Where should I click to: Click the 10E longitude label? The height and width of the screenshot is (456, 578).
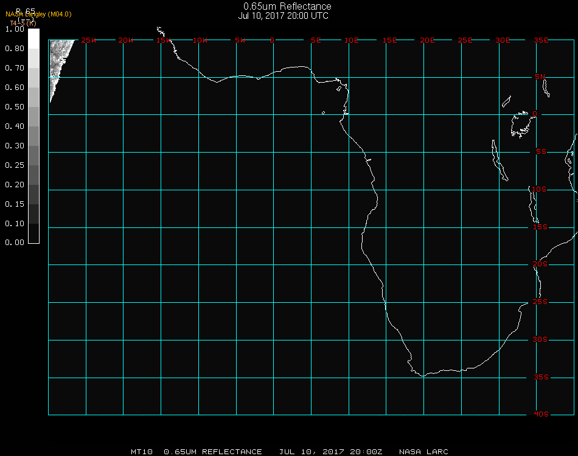(x=351, y=40)
